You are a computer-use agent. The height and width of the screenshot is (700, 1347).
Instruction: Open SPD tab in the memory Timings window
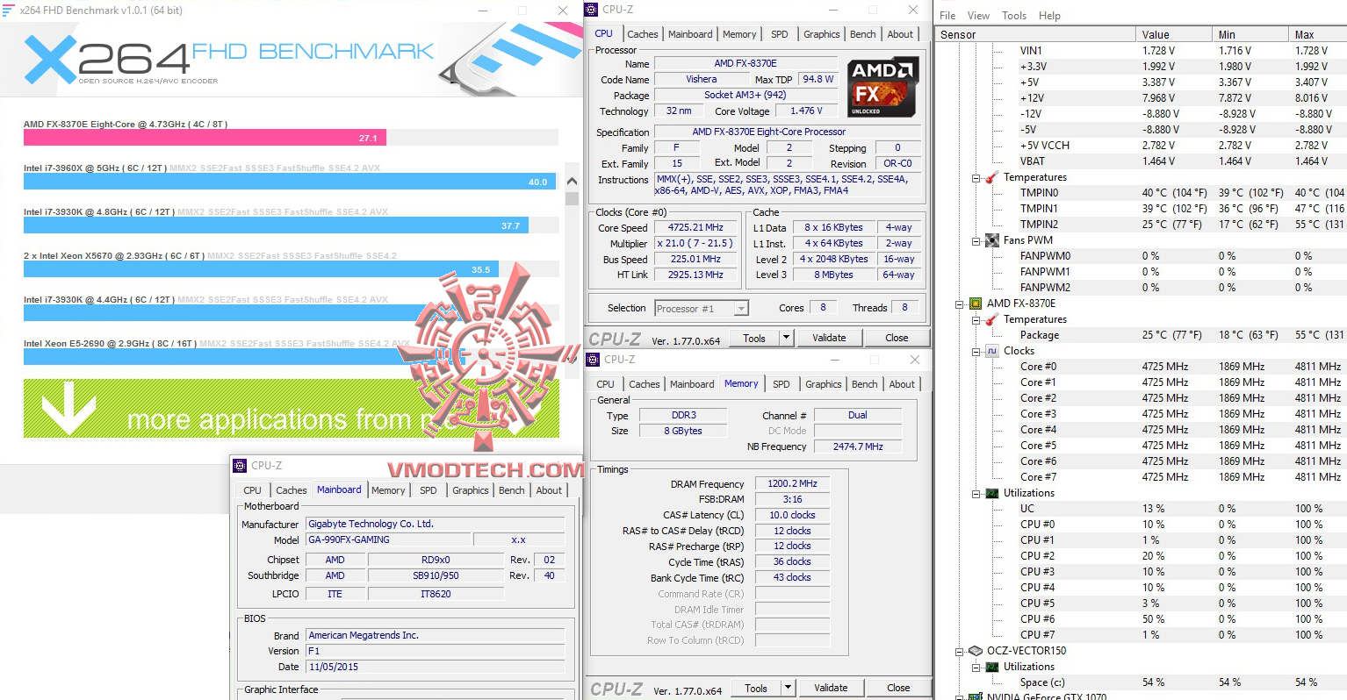point(782,384)
